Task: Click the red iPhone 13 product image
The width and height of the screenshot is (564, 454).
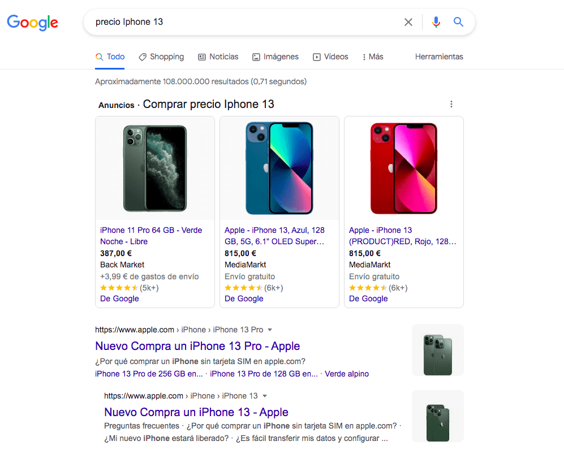Action: 404,168
